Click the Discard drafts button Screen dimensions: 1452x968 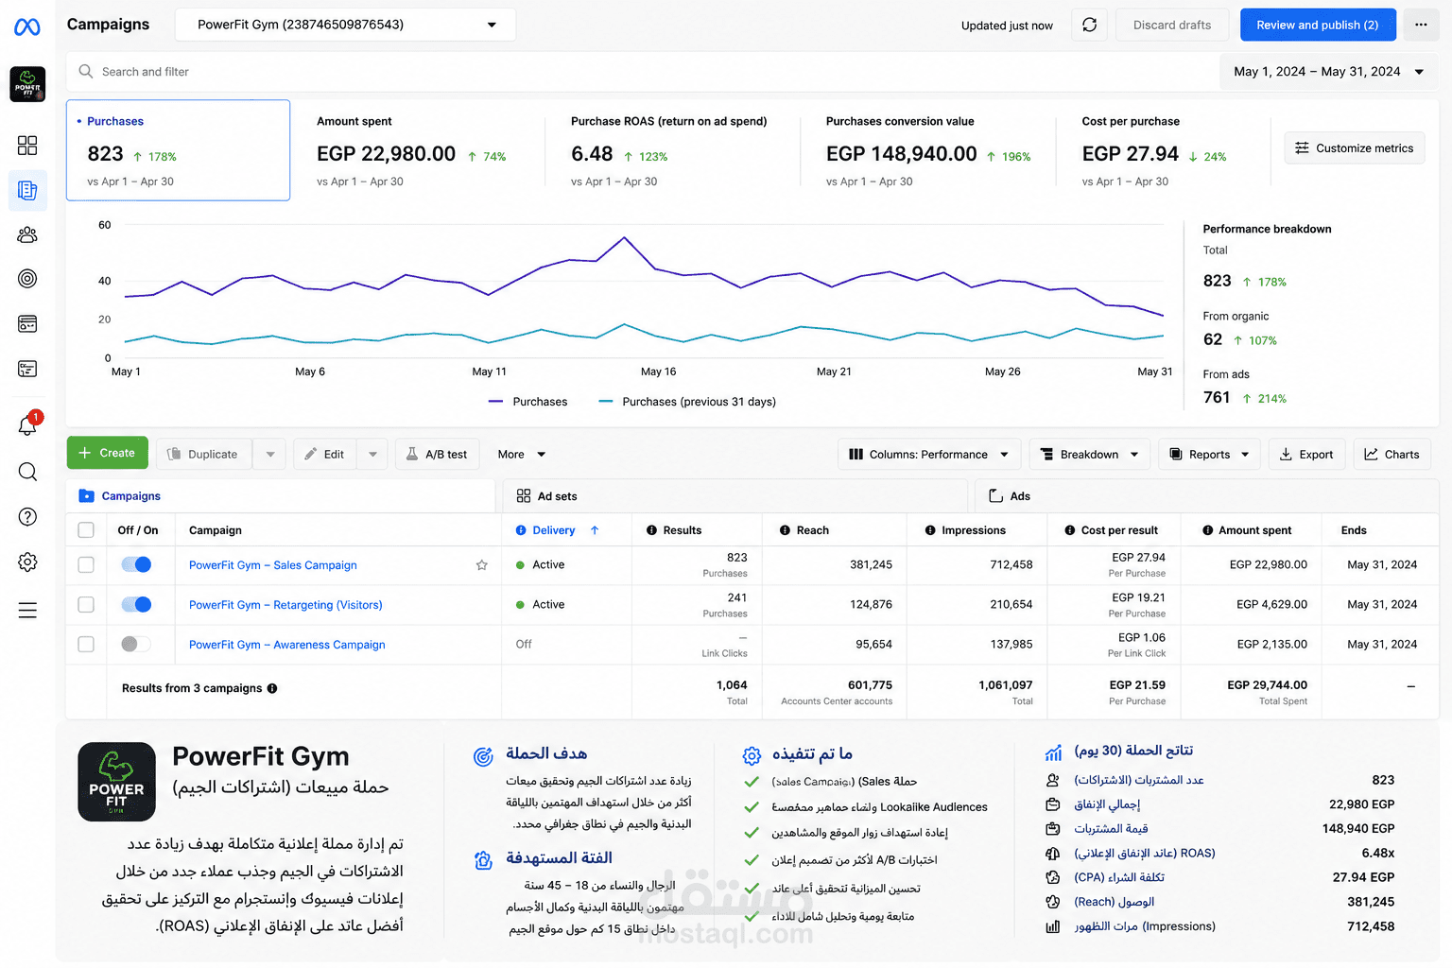point(1172,25)
